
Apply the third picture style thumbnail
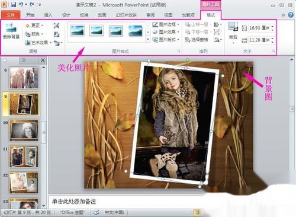click(116, 31)
